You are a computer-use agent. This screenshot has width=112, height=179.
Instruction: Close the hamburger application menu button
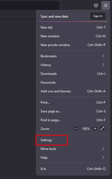[x=106, y=5]
